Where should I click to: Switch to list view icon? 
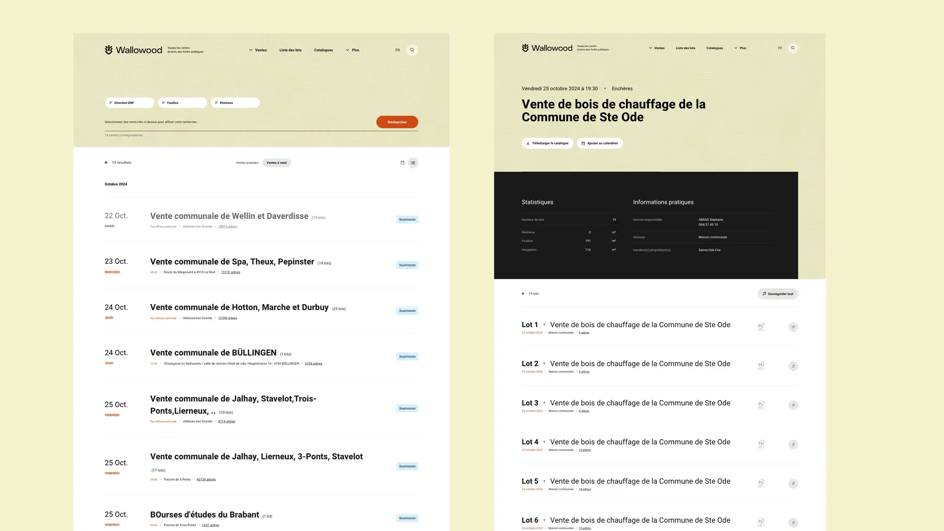[413, 163]
